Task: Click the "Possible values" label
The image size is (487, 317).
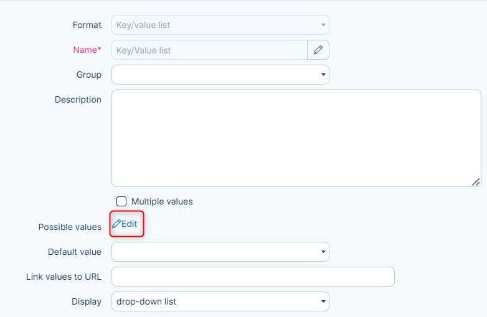Action: [x=70, y=227]
